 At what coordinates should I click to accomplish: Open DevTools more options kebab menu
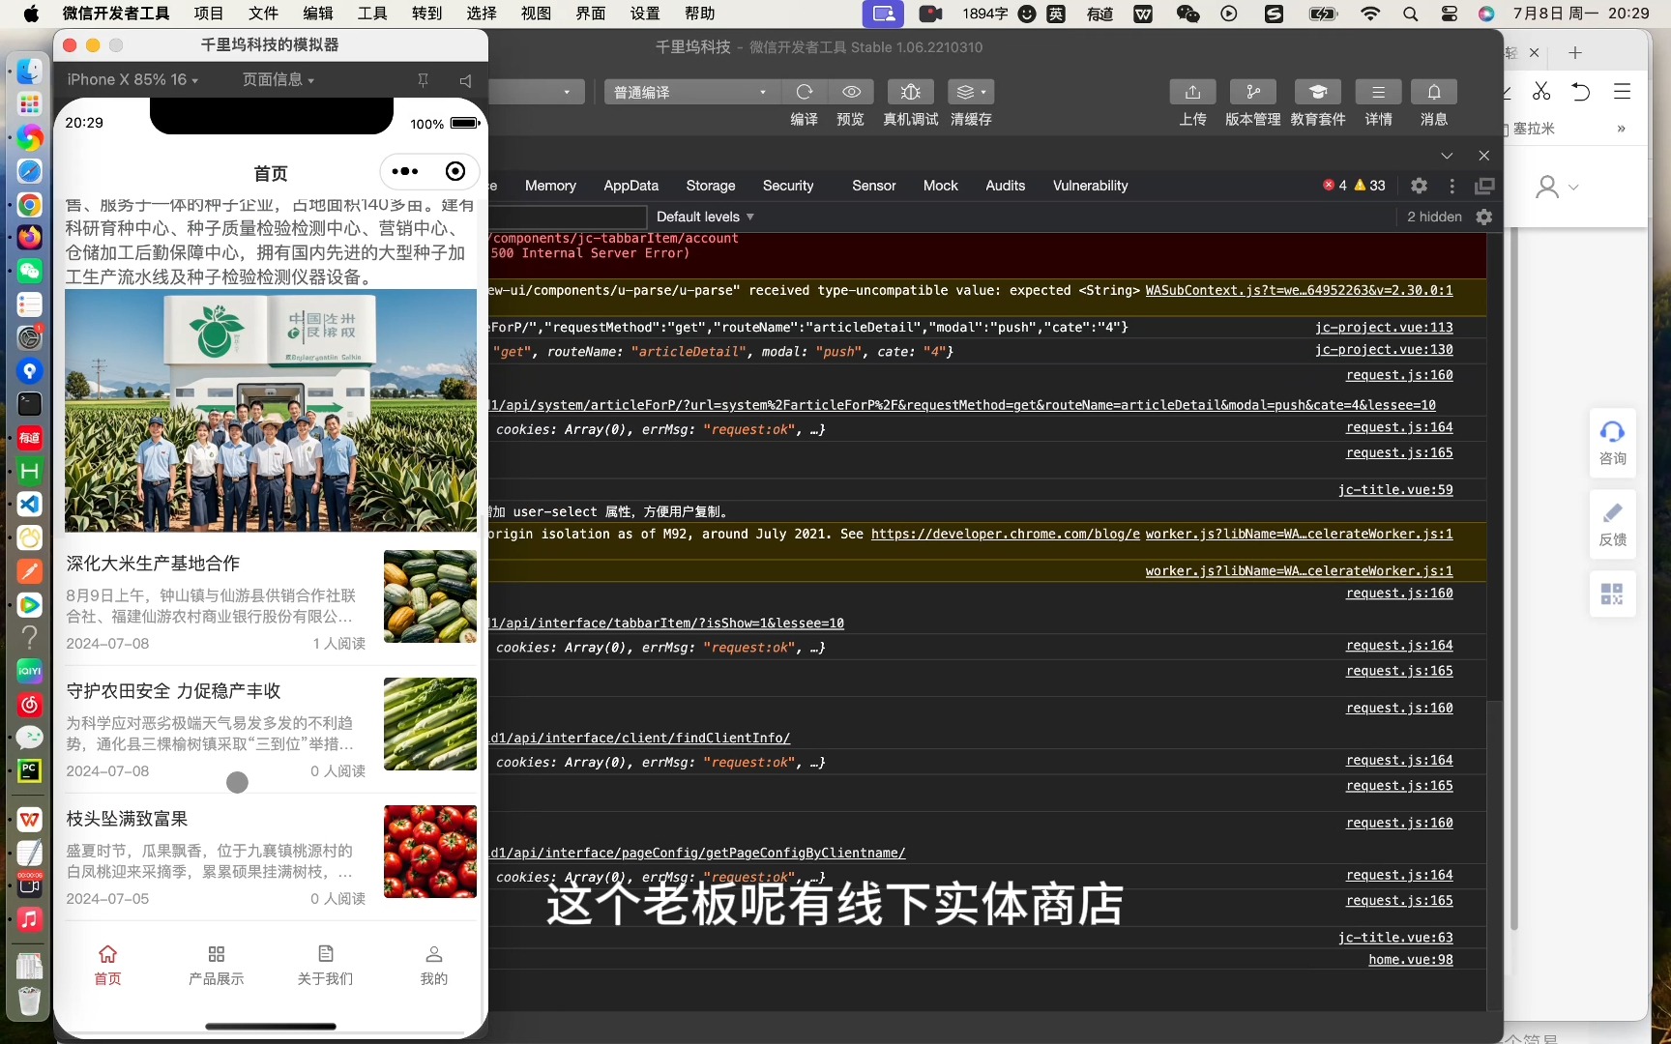(x=1451, y=186)
